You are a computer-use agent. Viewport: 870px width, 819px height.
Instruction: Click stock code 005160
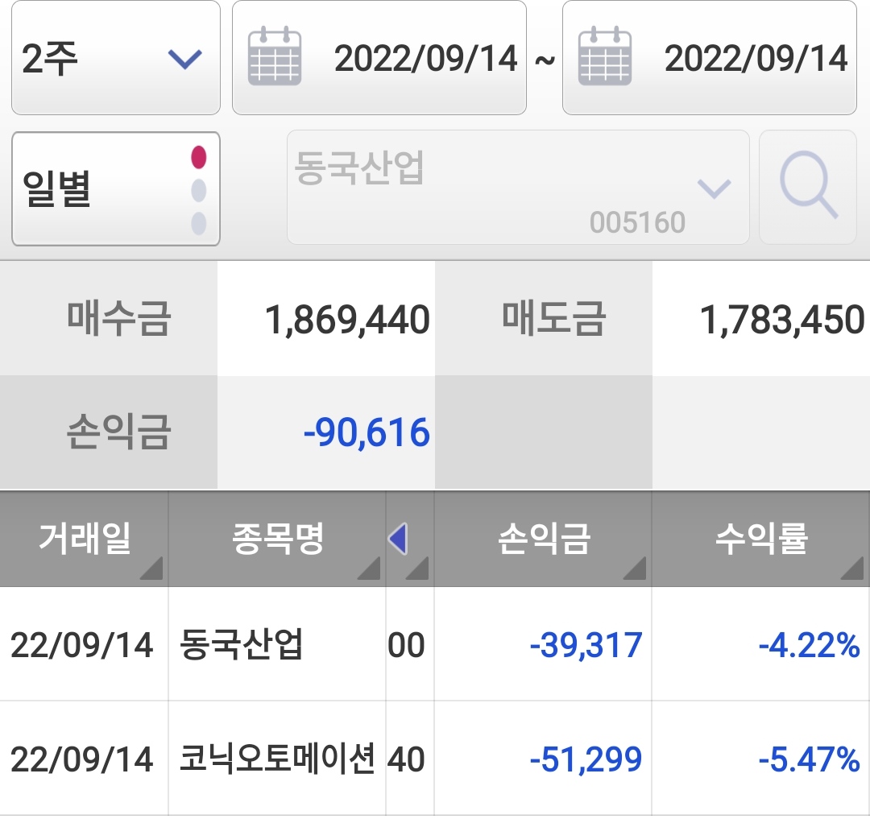637,223
